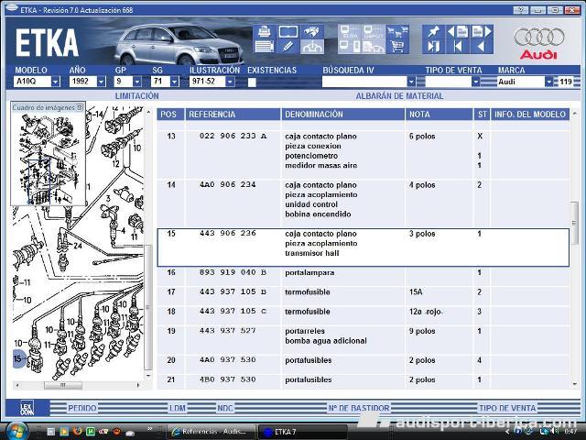586x440 pixels.
Task: Click the Cuadro de imágenes overview thumbnail
Action: (49, 159)
